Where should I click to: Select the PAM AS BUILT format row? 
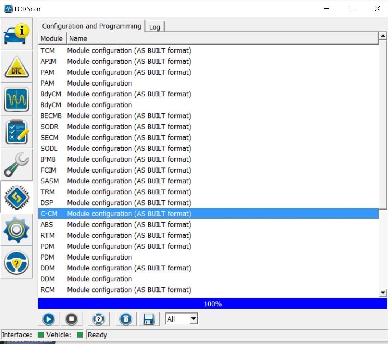click(209, 72)
